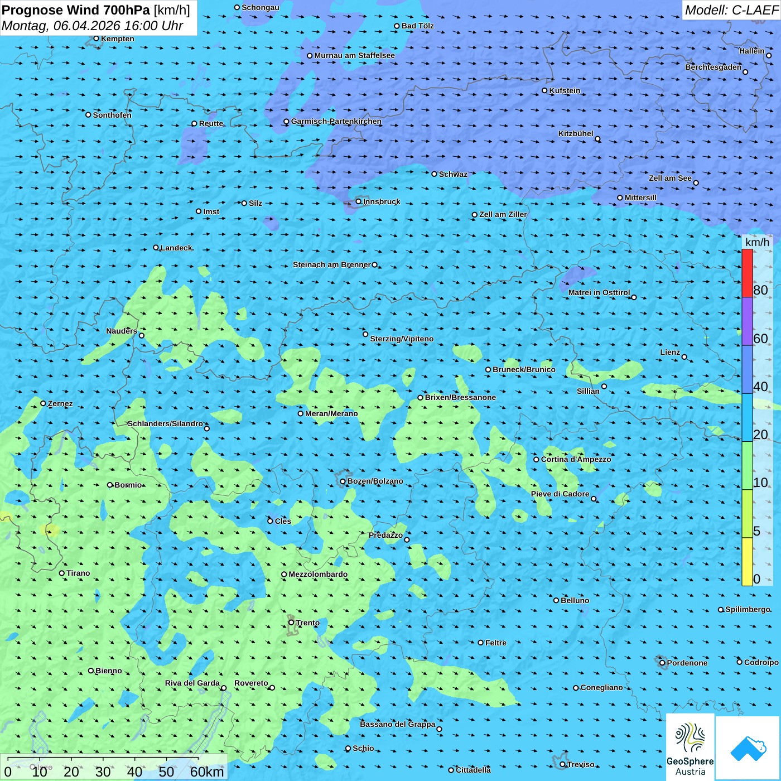Click the Innsbruck city marker

(x=359, y=201)
